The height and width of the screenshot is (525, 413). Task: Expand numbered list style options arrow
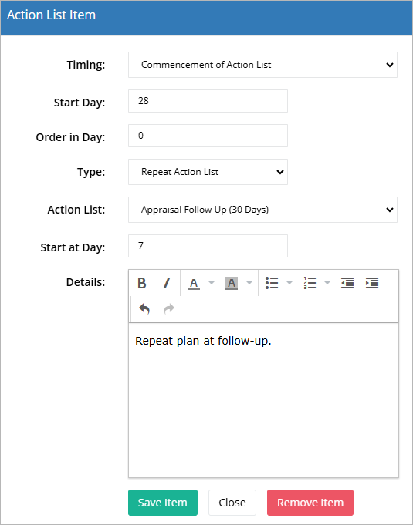pyautogui.click(x=327, y=283)
